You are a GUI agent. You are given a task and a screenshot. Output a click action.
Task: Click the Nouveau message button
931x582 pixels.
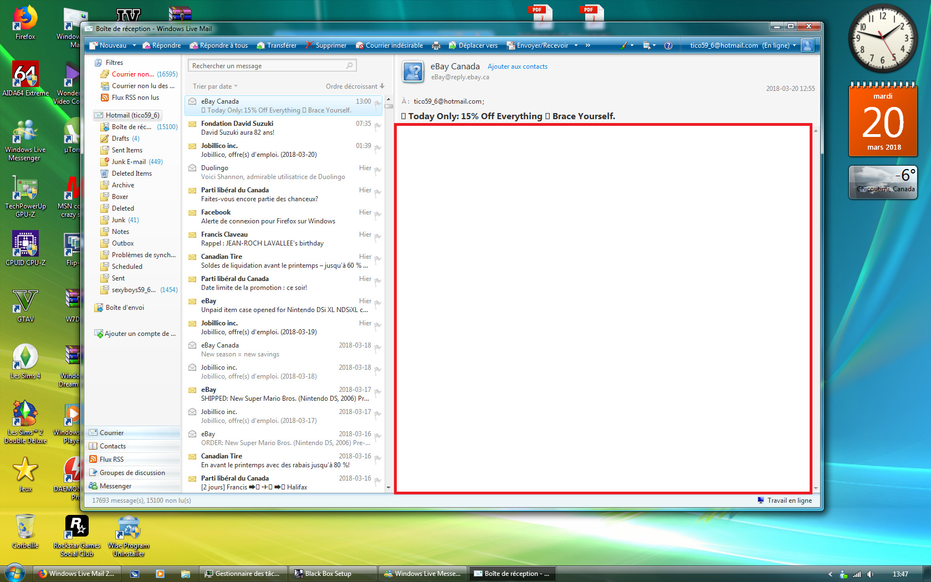pyautogui.click(x=108, y=45)
